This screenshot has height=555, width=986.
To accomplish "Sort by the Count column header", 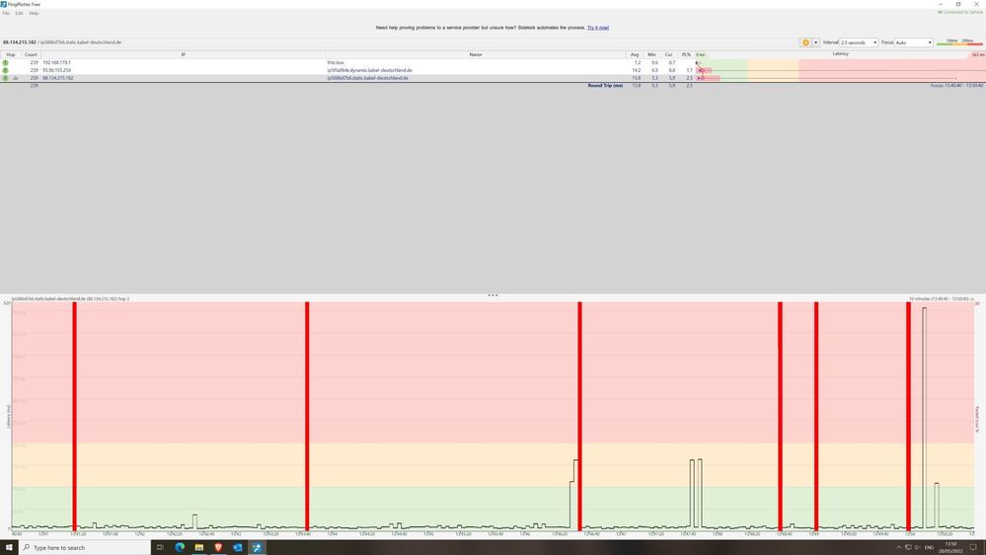I will 31,54.
